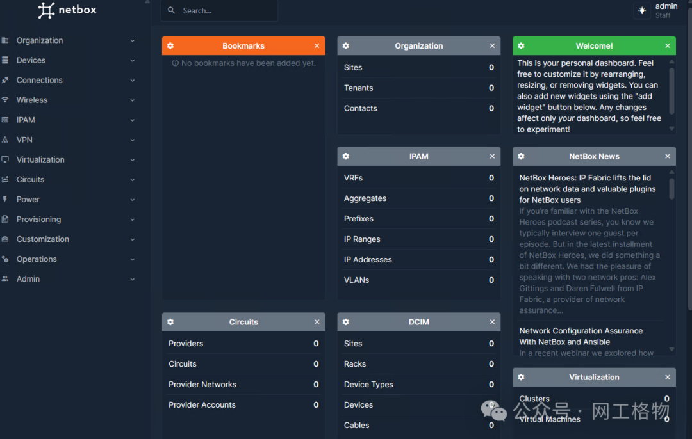Expand the Power menu chevron
Viewport: 692px width, 439px height.
pyautogui.click(x=133, y=200)
